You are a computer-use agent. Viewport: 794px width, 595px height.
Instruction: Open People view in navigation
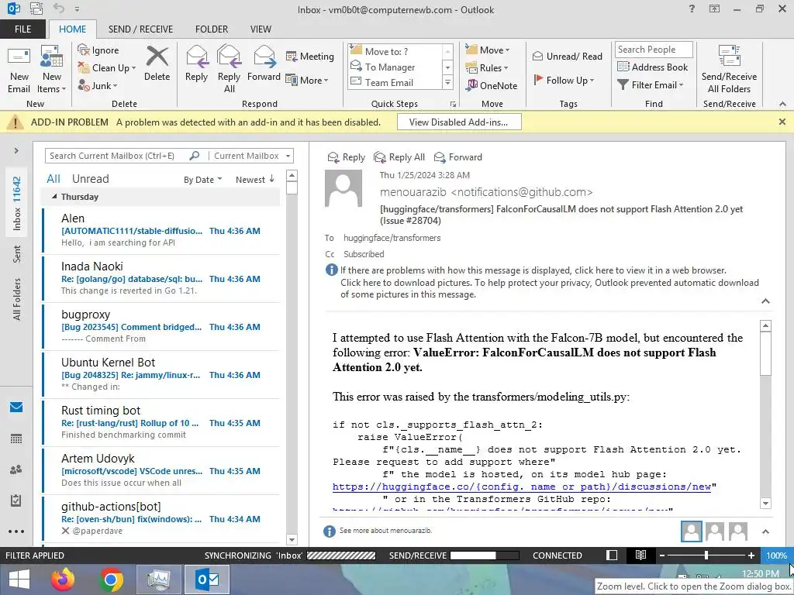(16, 469)
